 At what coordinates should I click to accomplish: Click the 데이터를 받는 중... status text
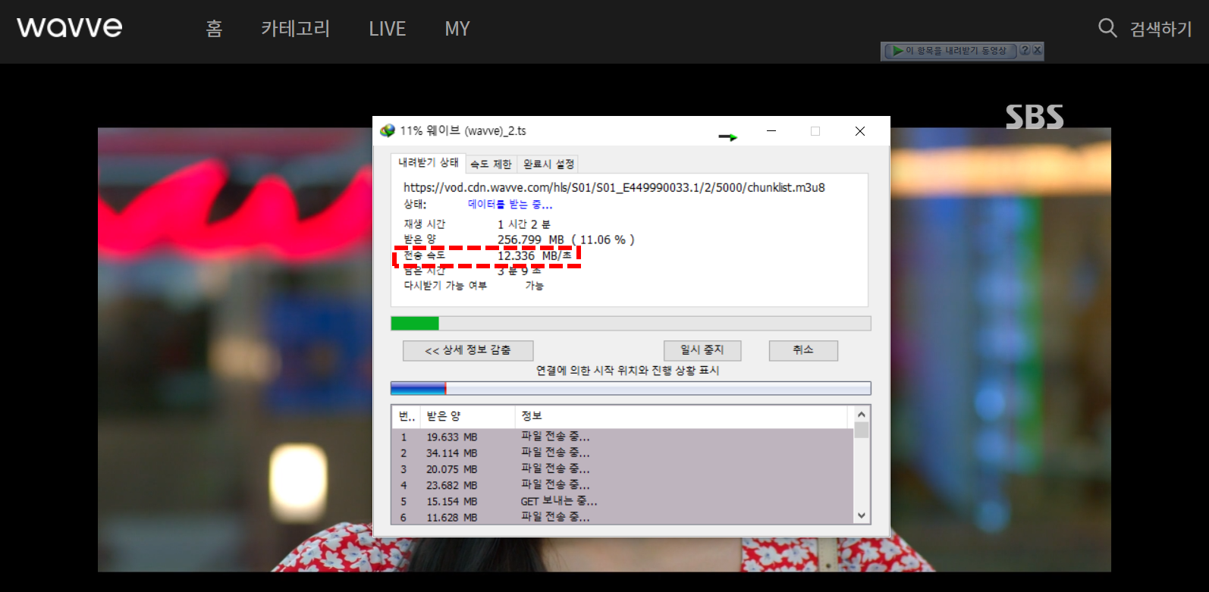(510, 205)
